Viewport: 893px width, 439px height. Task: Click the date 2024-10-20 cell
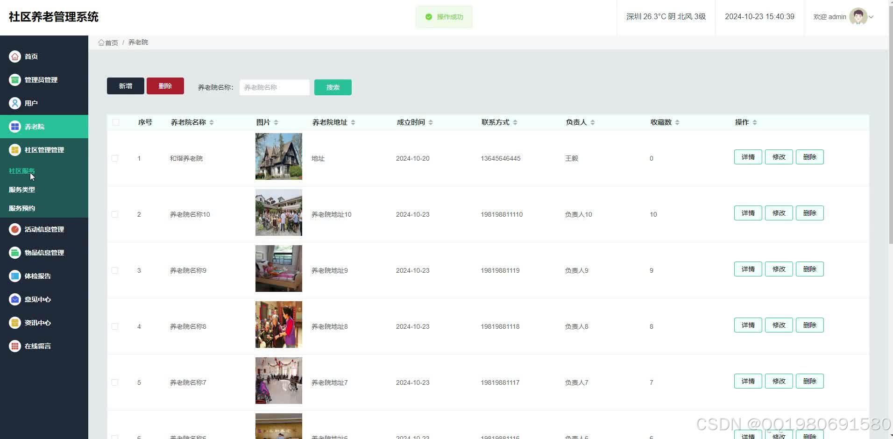tap(413, 158)
